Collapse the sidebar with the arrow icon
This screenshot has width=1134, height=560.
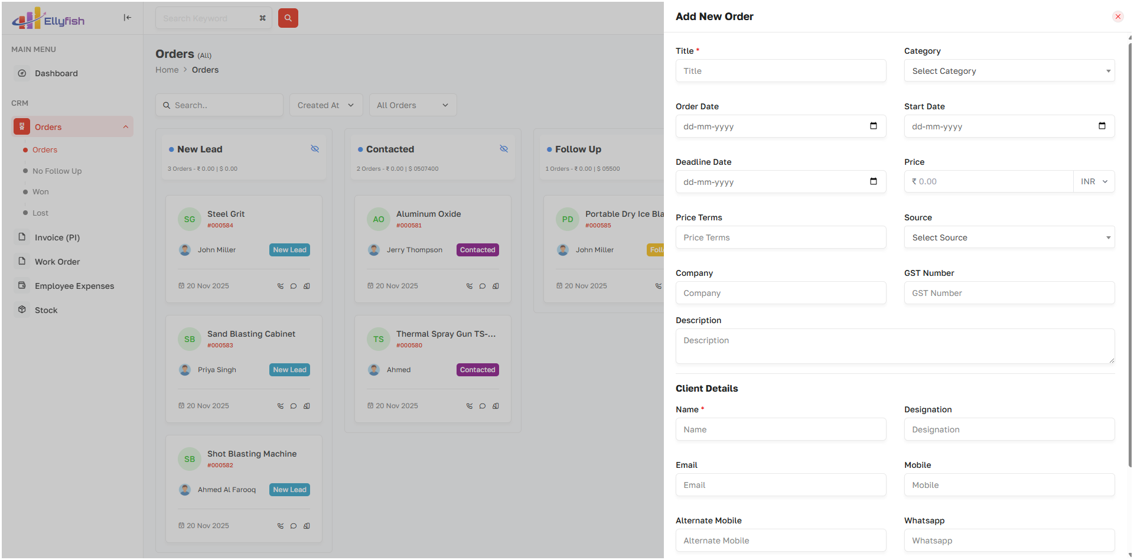pos(127,18)
